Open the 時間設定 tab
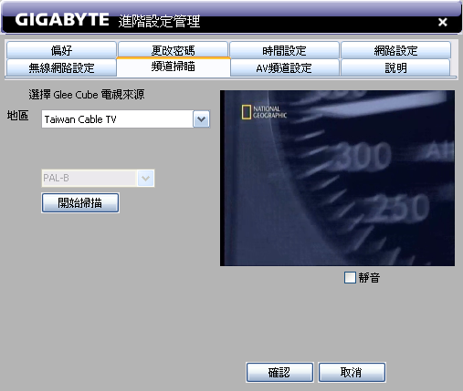 [284, 50]
